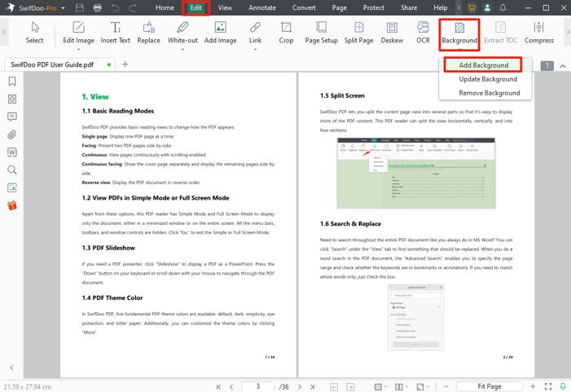Go to the first page

[x=218, y=387]
